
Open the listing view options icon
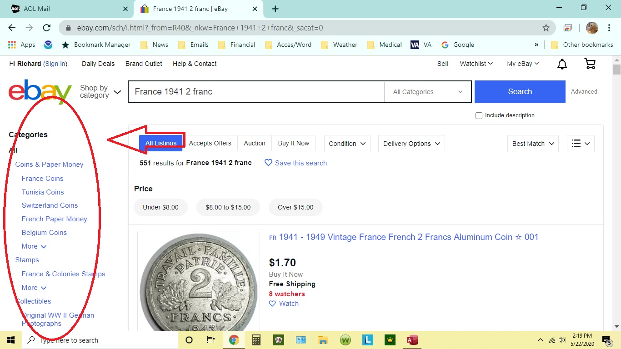tap(581, 144)
